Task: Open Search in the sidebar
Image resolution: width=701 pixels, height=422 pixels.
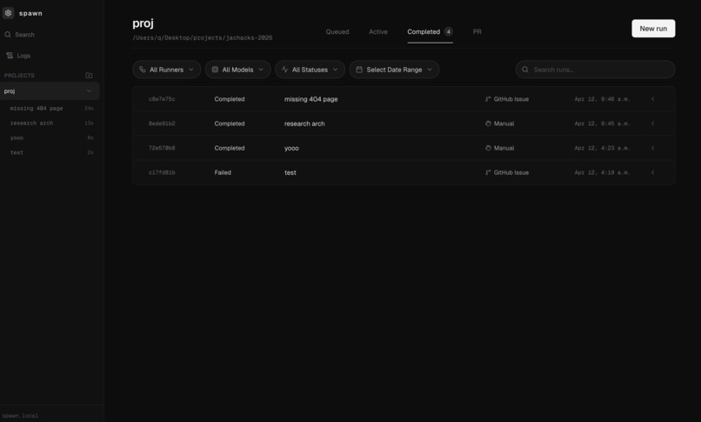Action: coord(20,35)
